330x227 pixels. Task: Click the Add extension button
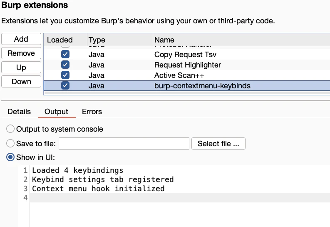pyautogui.click(x=21, y=39)
